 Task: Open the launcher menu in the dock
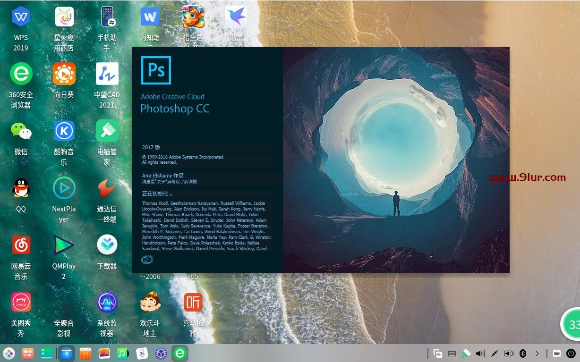[x=9, y=353]
